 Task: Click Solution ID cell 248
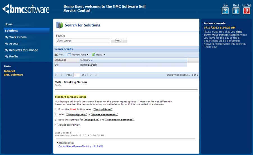point(57,65)
